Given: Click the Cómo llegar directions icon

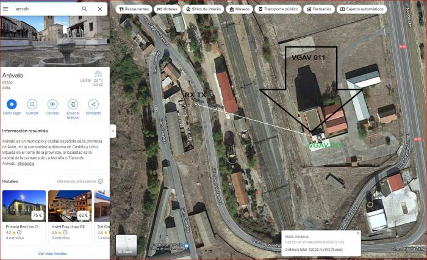Looking at the screenshot, I should (12, 104).
